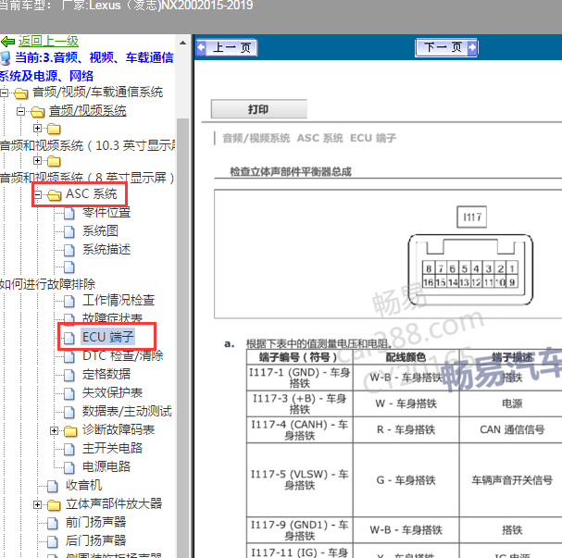
Task: Click the page icon beside 定格数据
Action: pos(69,375)
